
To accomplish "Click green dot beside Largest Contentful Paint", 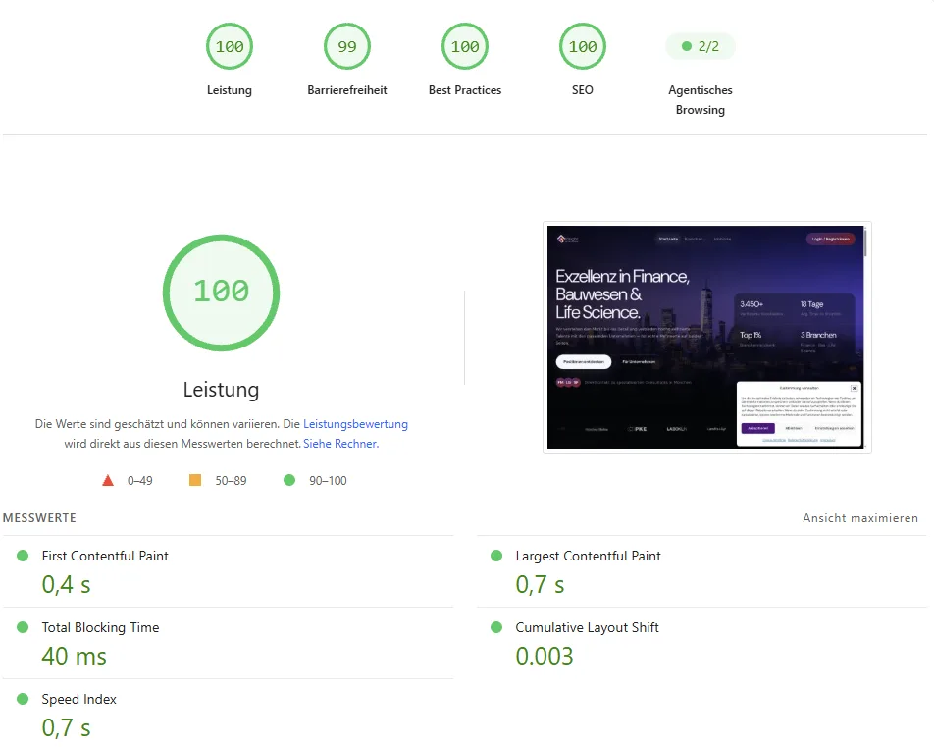I will pos(496,556).
